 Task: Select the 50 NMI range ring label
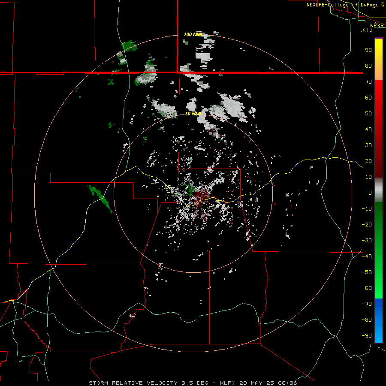pos(193,114)
